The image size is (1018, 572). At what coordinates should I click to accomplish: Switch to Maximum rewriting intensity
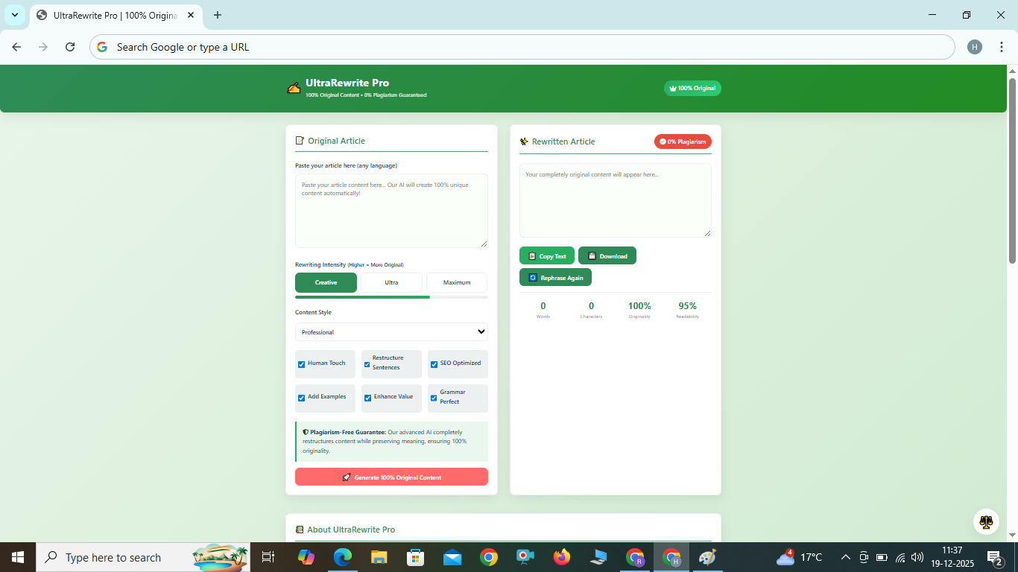pyautogui.click(x=456, y=282)
